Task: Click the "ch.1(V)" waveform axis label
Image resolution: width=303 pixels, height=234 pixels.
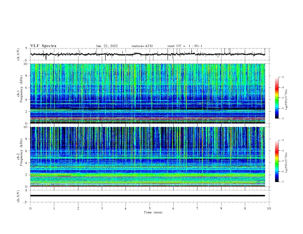Action: [x=18, y=54]
